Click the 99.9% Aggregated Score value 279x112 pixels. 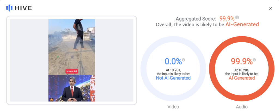tap(227, 18)
